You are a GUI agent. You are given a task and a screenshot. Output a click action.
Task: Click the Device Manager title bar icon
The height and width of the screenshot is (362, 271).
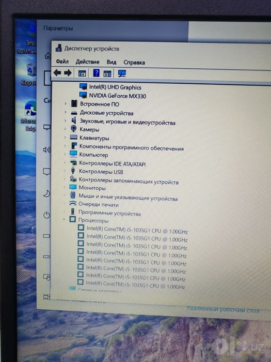click(x=58, y=48)
